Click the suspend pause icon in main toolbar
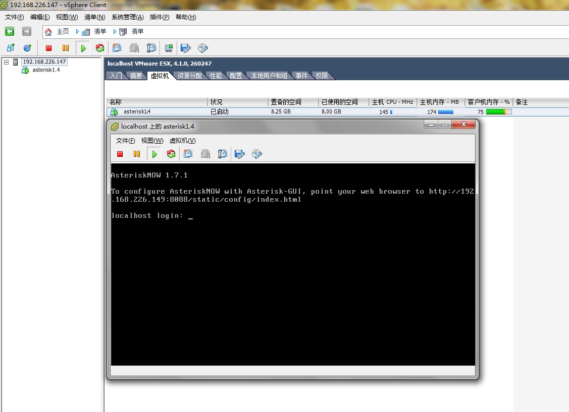This screenshot has width=569, height=412. tap(65, 48)
